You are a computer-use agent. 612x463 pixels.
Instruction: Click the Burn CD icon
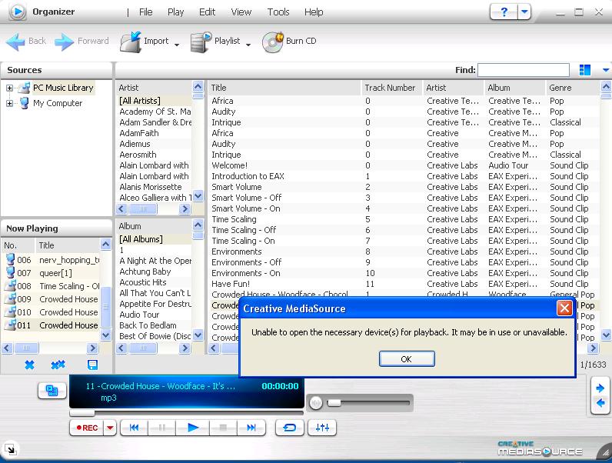(273, 42)
